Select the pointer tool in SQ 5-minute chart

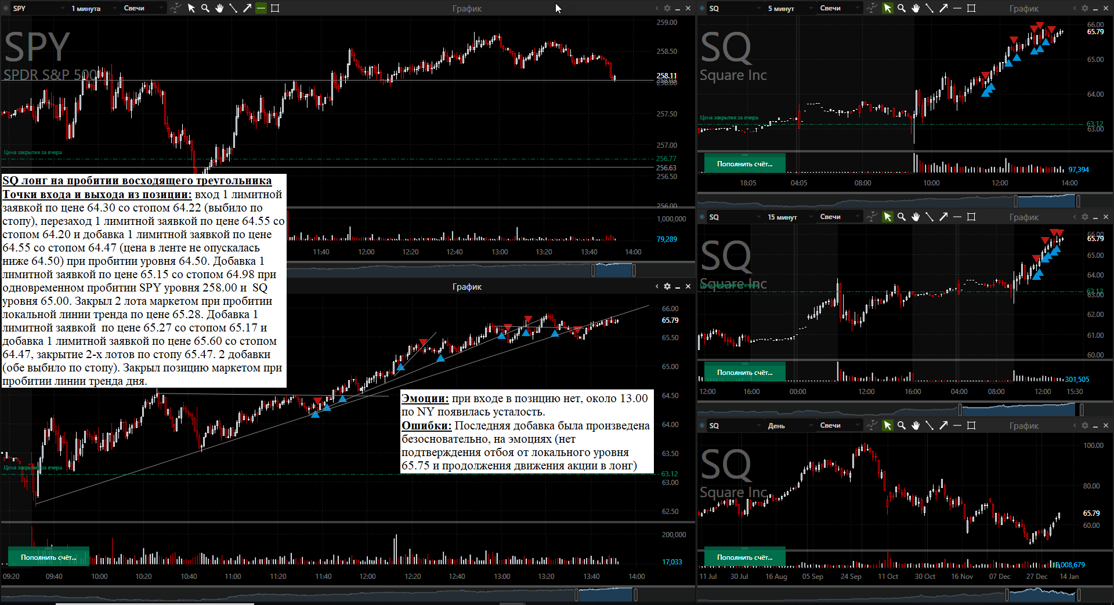click(888, 8)
